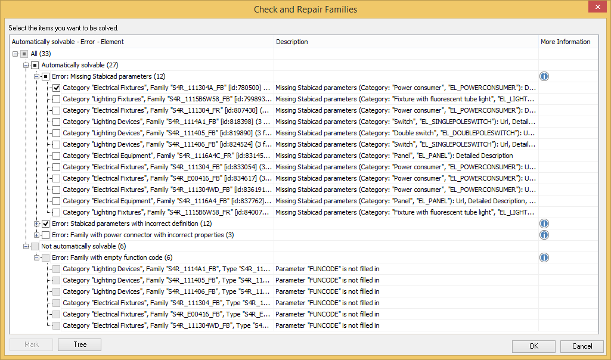611x360 pixels.
Task: Select checkbox for Lighting Devices S4R_1114A1_FB [id:818398]
Action: 57,122
